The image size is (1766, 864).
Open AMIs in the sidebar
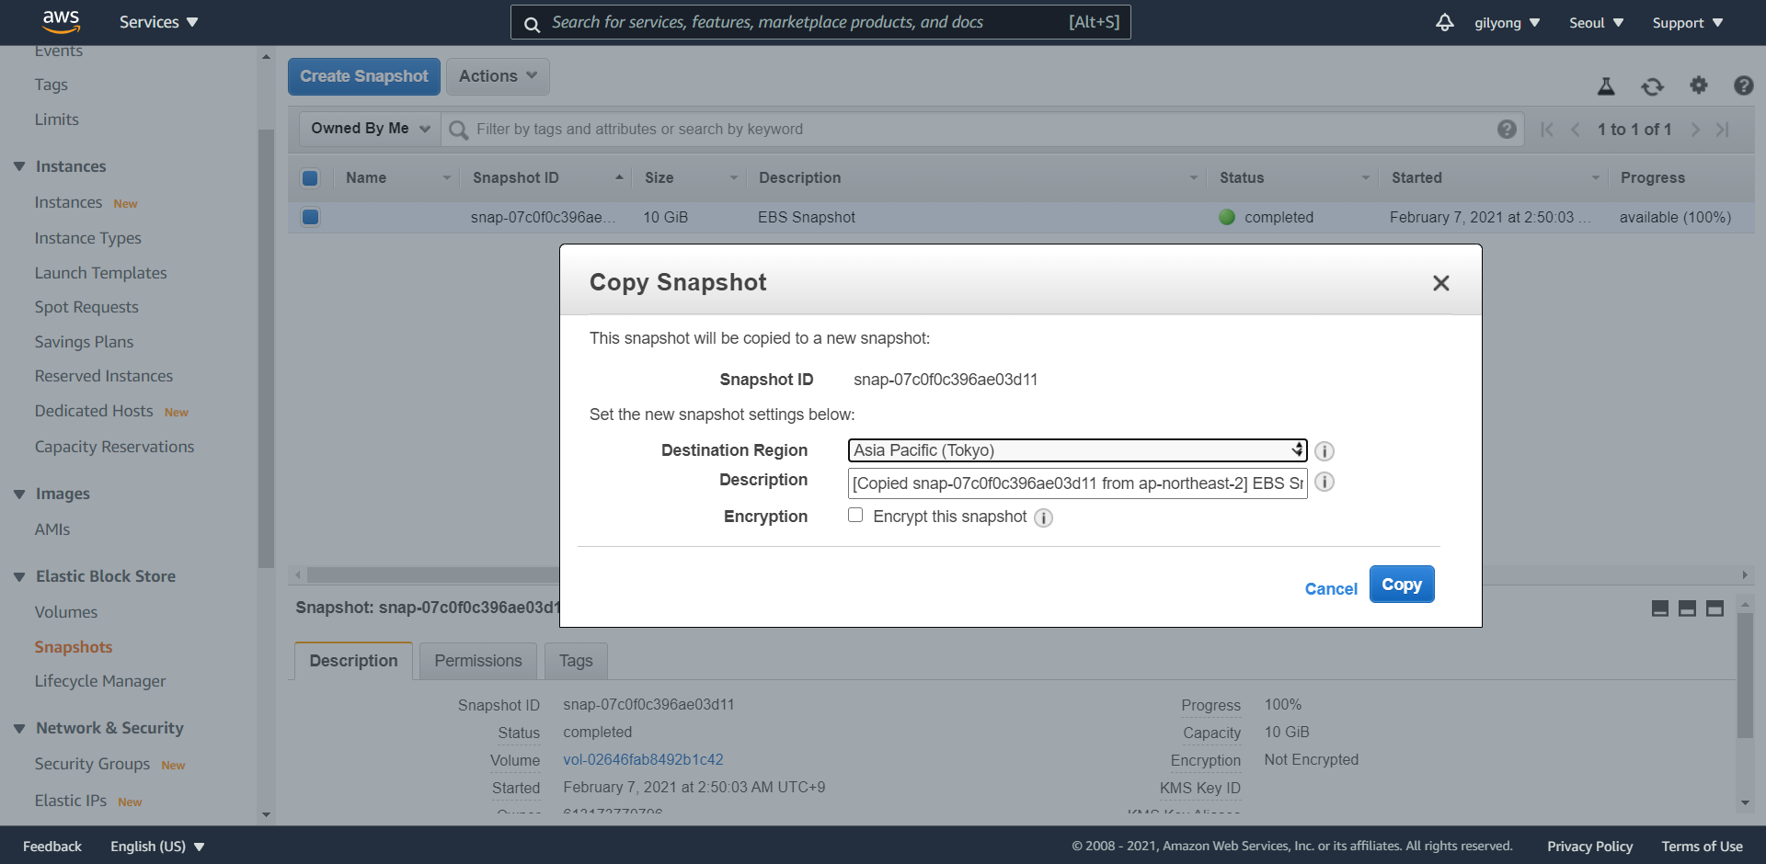52,529
